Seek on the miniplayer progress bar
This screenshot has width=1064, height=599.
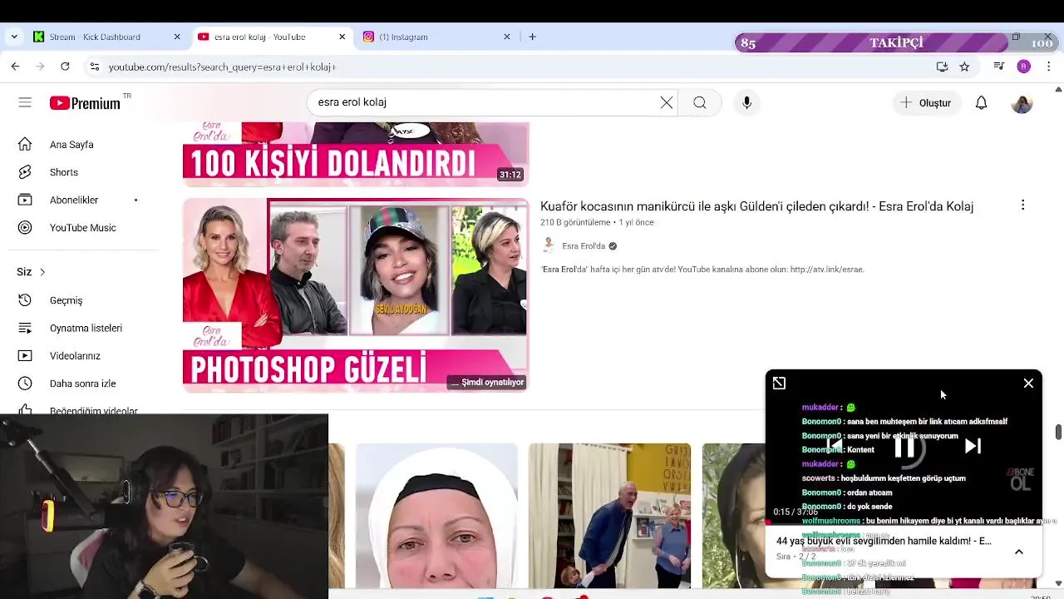904,523
